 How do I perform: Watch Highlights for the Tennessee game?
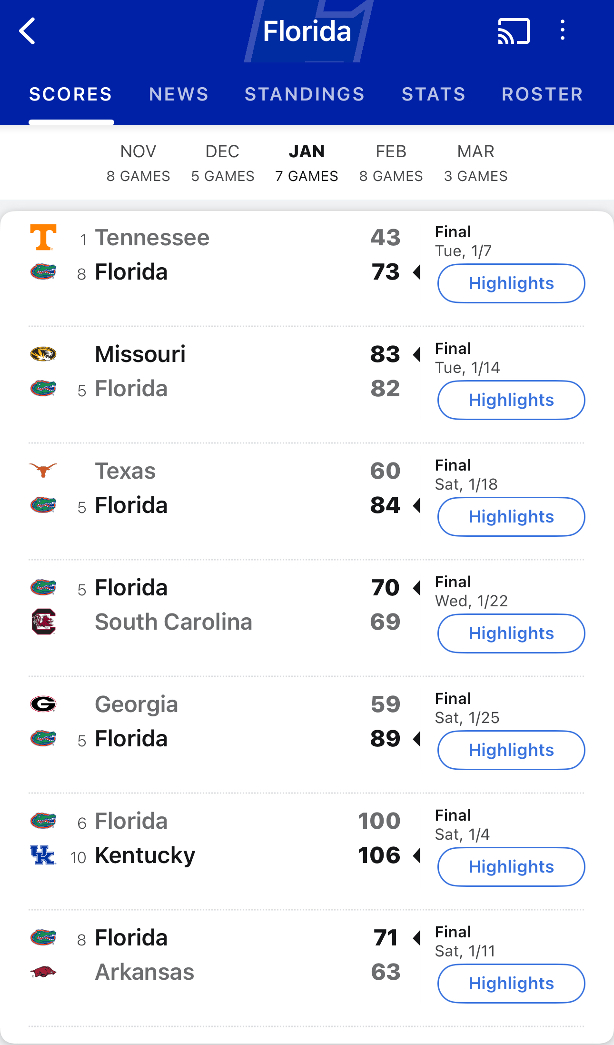coord(511,283)
